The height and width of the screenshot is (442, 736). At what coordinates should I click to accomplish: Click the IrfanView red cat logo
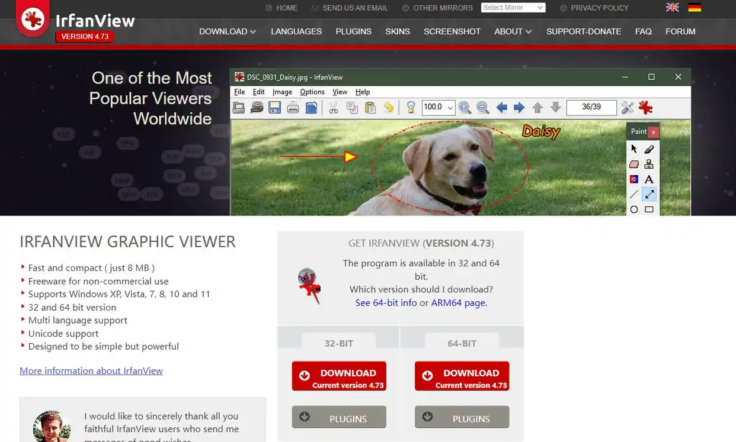32,19
